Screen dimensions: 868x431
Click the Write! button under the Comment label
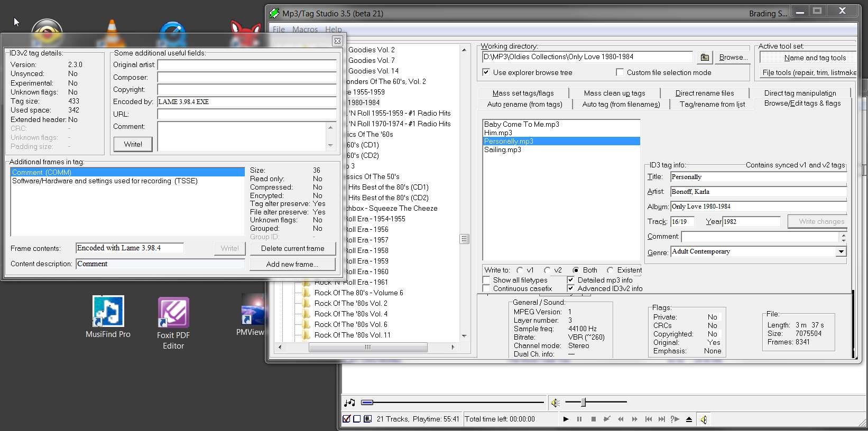pyautogui.click(x=133, y=144)
